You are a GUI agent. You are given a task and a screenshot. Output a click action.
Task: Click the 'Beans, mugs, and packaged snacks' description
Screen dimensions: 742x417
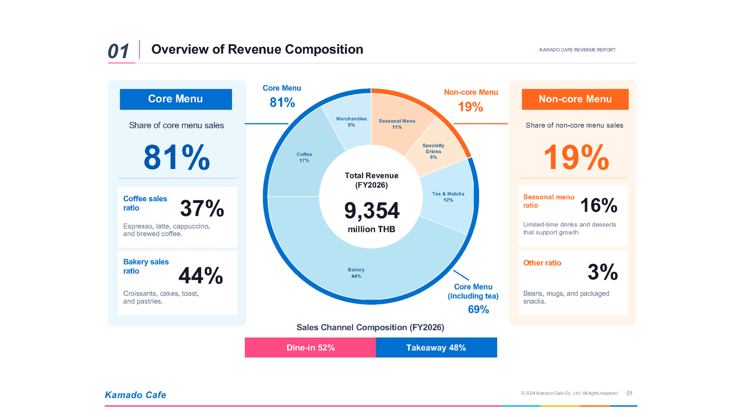click(566, 297)
